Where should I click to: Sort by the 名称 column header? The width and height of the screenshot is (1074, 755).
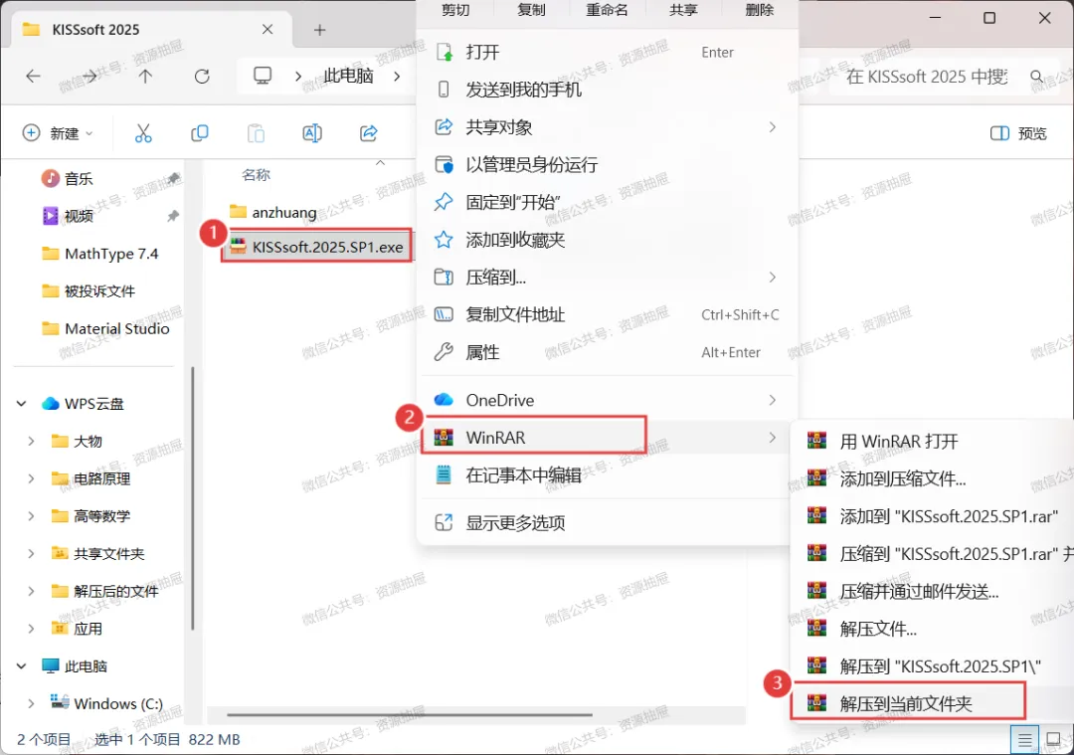click(256, 175)
